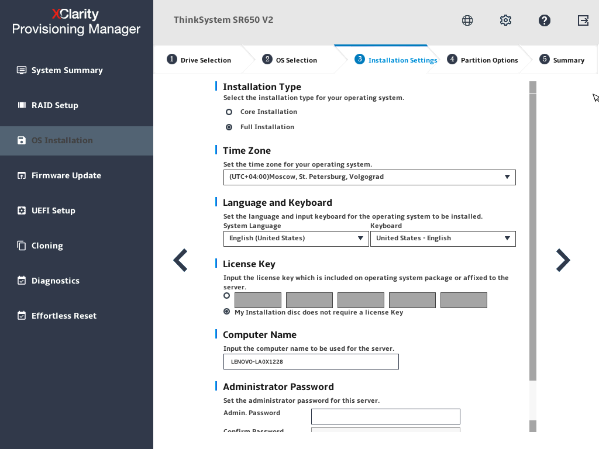This screenshot has height=449, width=599.
Task: Click the first license key field
Action: [x=258, y=300]
